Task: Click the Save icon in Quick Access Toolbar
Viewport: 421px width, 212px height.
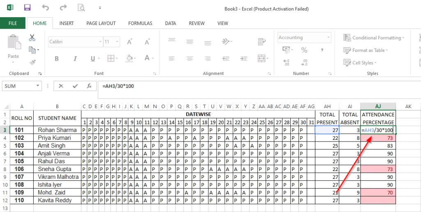Action: coord(28,7)
